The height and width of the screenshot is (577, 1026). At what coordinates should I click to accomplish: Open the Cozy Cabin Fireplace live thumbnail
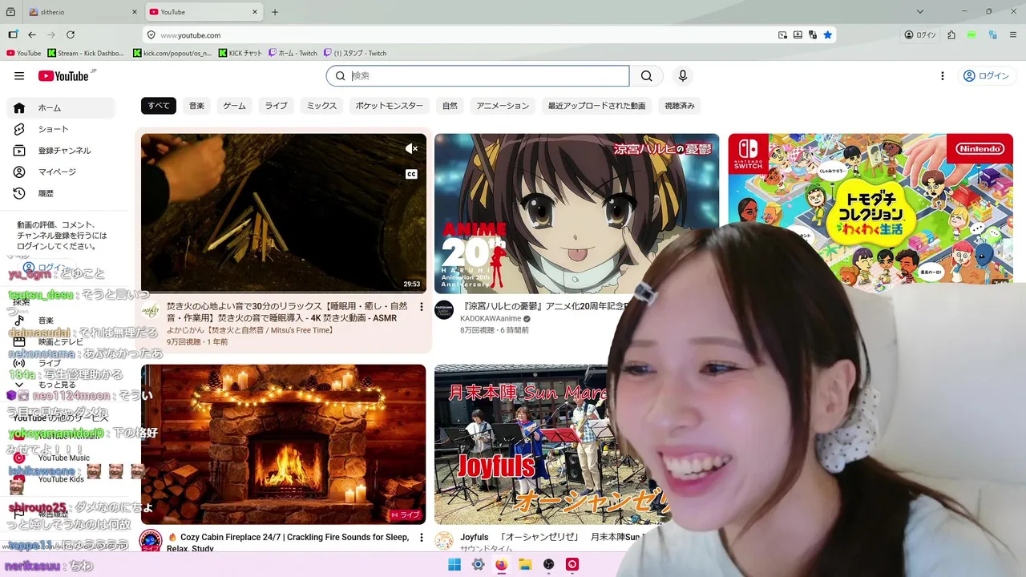pyautogui.click(x=284, y=444)
